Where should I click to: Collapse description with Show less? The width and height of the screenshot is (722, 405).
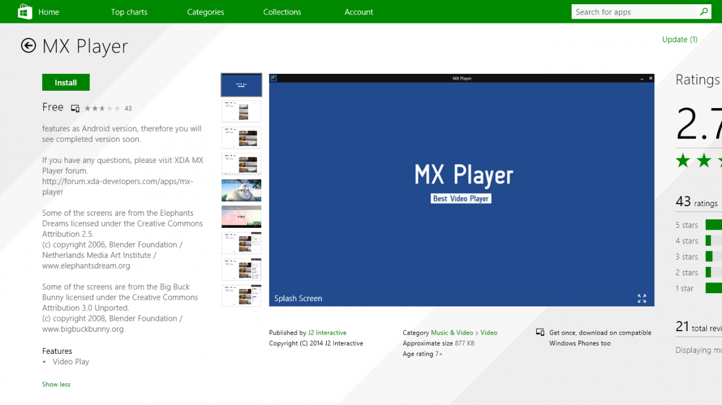[56, 385]
